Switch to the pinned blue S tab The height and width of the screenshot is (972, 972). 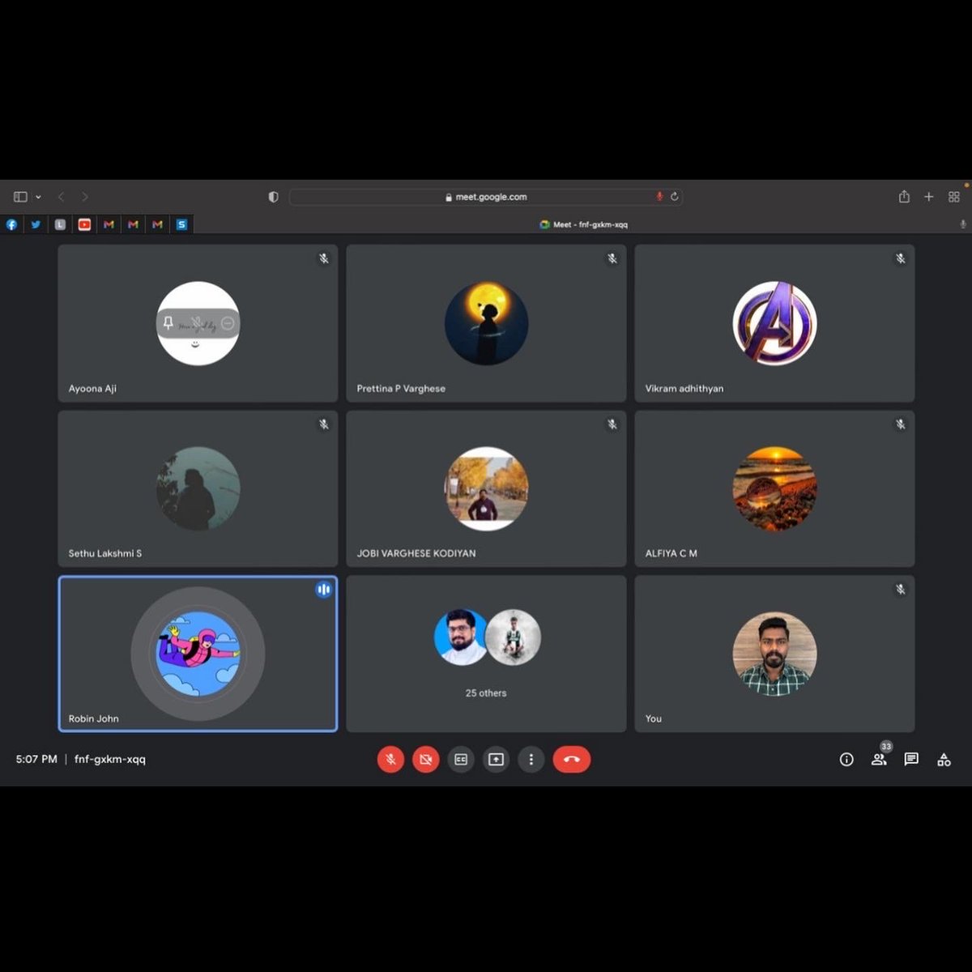181,224
